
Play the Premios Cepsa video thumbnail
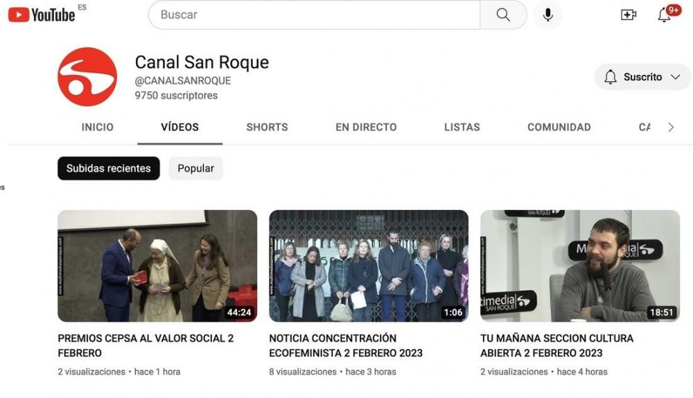point(157,266)
